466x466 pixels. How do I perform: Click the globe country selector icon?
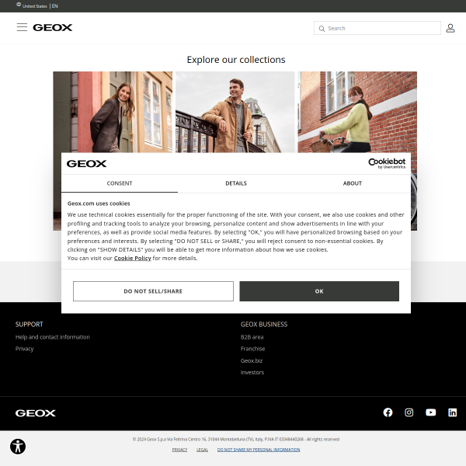(x=19, y=5)
